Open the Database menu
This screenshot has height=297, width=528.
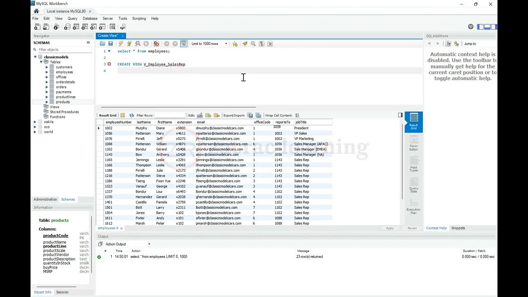click(90, 19)
